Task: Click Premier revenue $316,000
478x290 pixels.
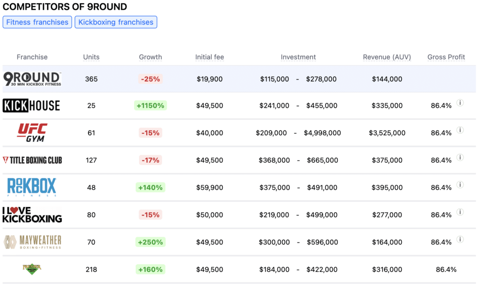Action: pyautogui.click(x=387, y=269)
